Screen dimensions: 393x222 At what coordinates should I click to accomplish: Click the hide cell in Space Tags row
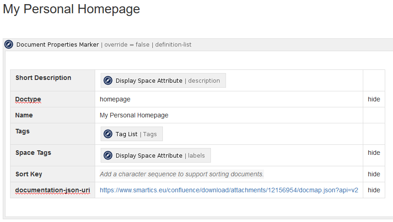pyautogui.click(x=374, y=153)
